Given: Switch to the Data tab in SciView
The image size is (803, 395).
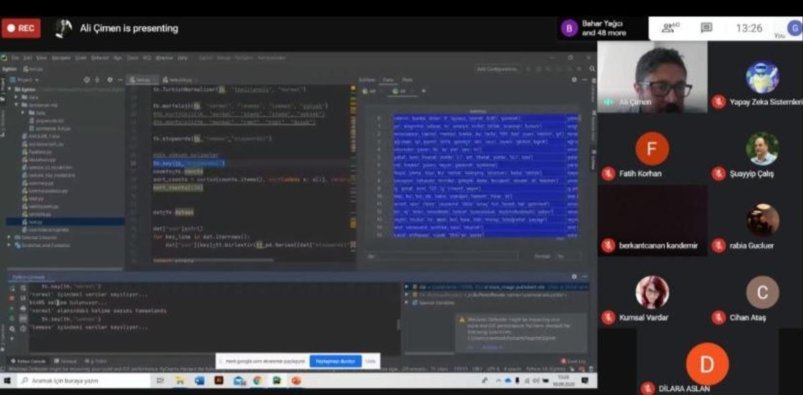Looking at the screenshot, I should pos(387,80).
